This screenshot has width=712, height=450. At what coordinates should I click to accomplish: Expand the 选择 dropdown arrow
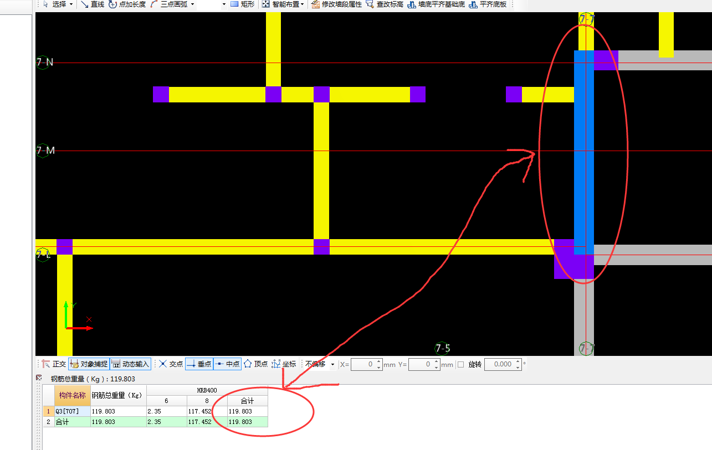click(x=71, y=4)
